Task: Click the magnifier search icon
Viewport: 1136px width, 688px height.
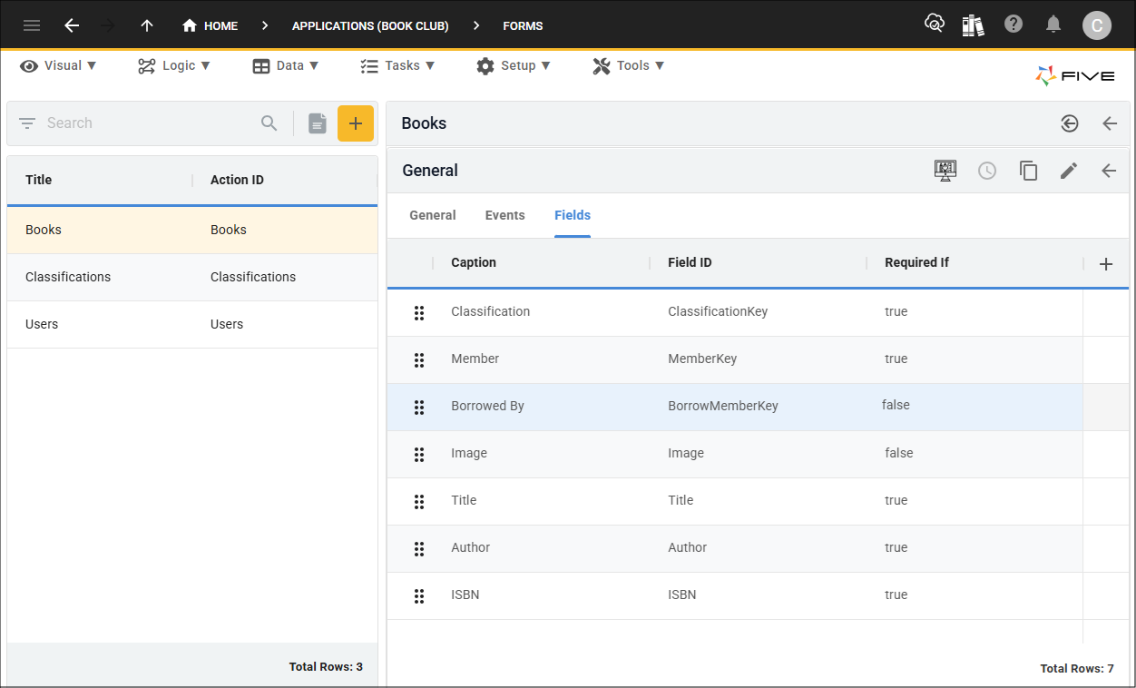Action: [x=269, y=123]
